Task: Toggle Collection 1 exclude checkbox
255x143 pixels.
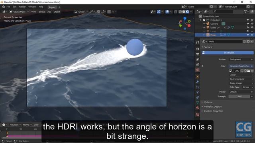Action: tap(204, 20)
